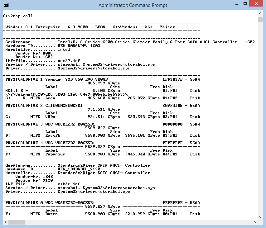Click the PHYSICALDRIVE 1 Samsung SSD line
This screenshot has height=228, width=266.
[x=56, y=79]
